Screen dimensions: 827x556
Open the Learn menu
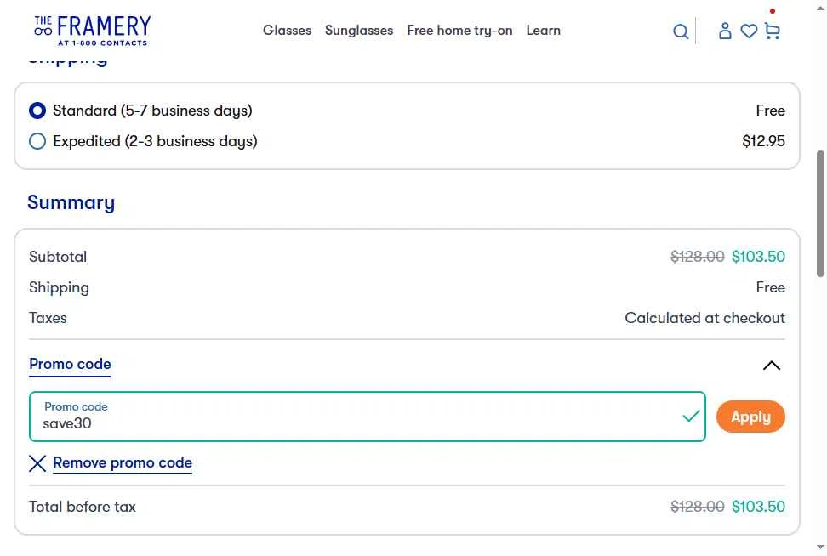(x=543, y=31)
